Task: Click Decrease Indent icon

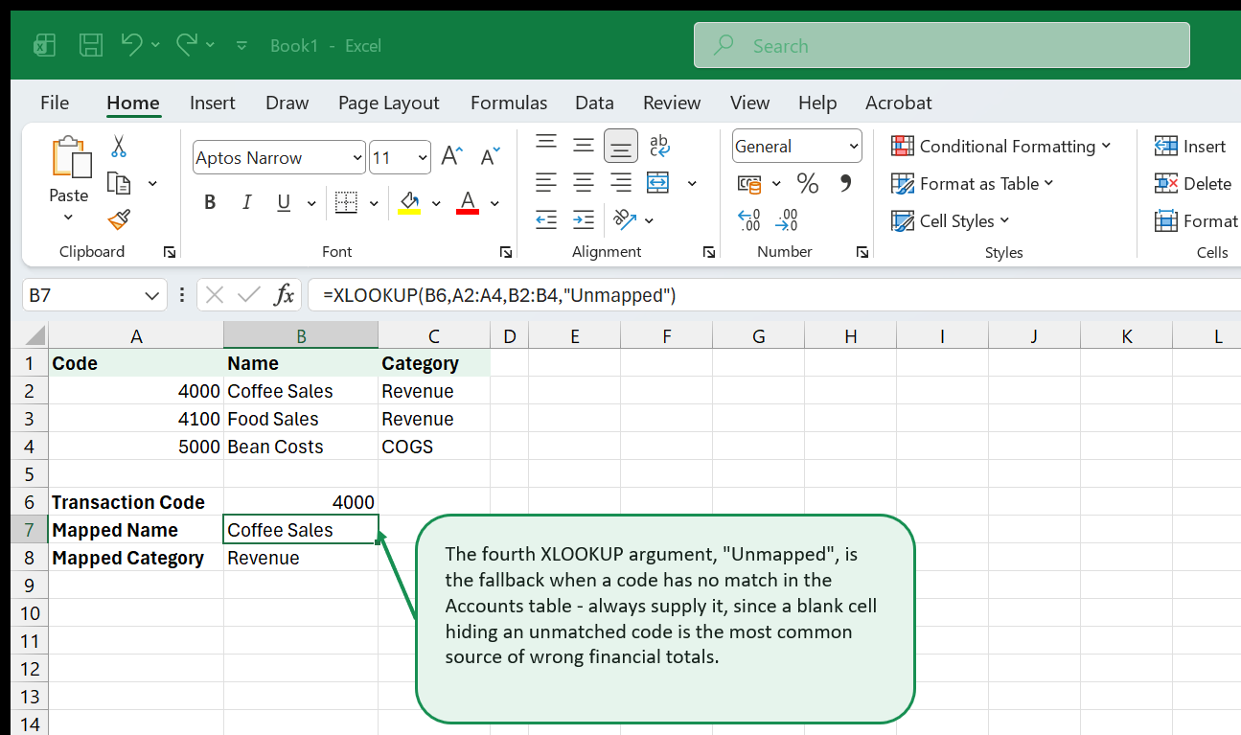Action: (546, 219)
